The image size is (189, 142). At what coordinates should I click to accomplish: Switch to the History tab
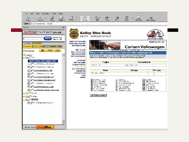[47, 47]
